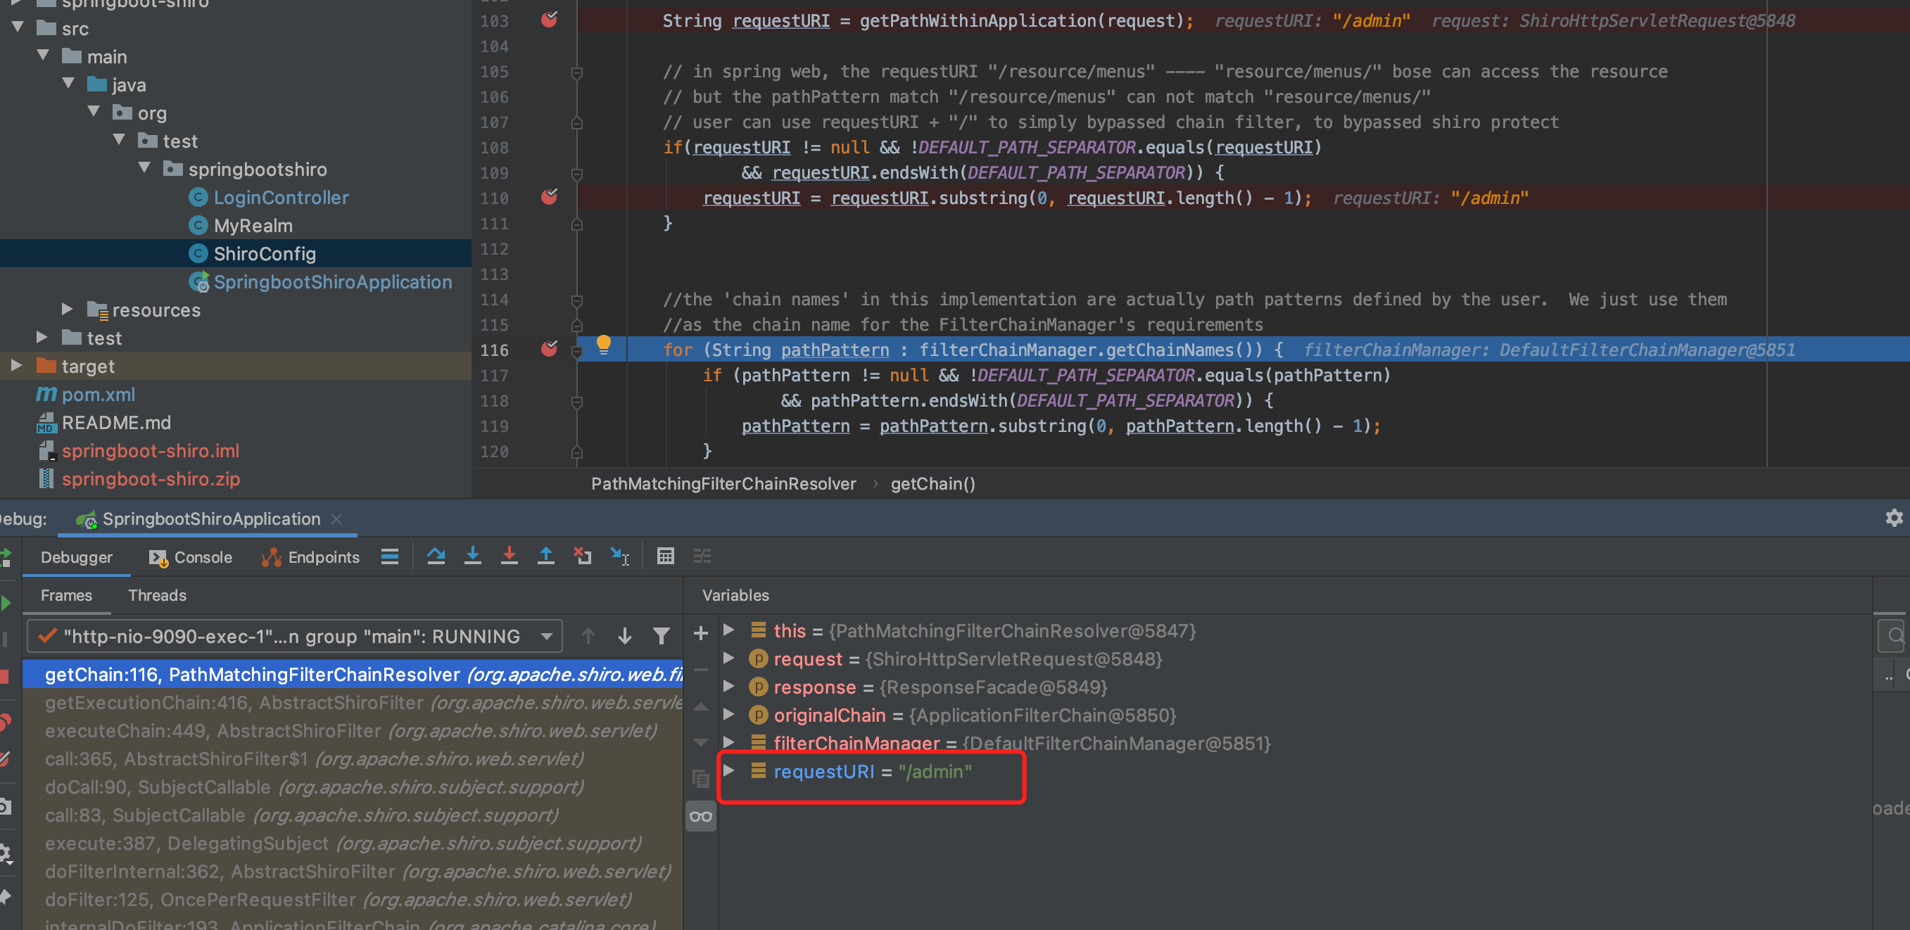Click the Step Over debugger icon
The width and height of the screenshot is (1910, 930).
point(436,556)
